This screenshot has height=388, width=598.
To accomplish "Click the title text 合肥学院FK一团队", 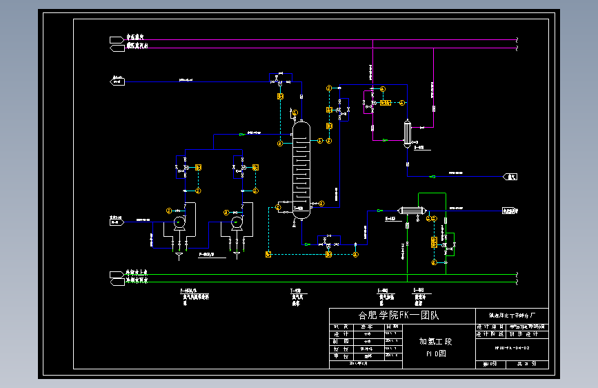I will [x=399, y=316].
